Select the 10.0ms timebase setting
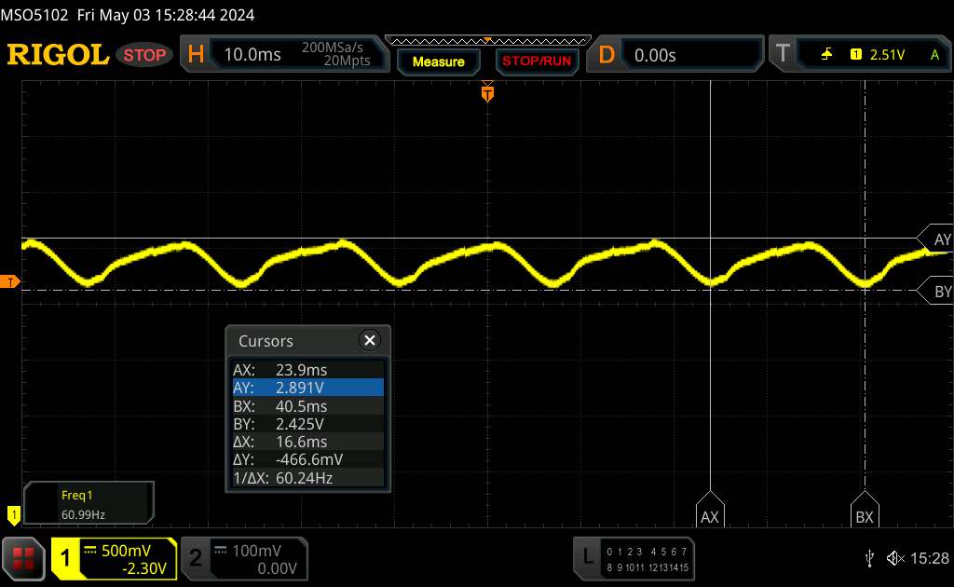 [252, 55]
